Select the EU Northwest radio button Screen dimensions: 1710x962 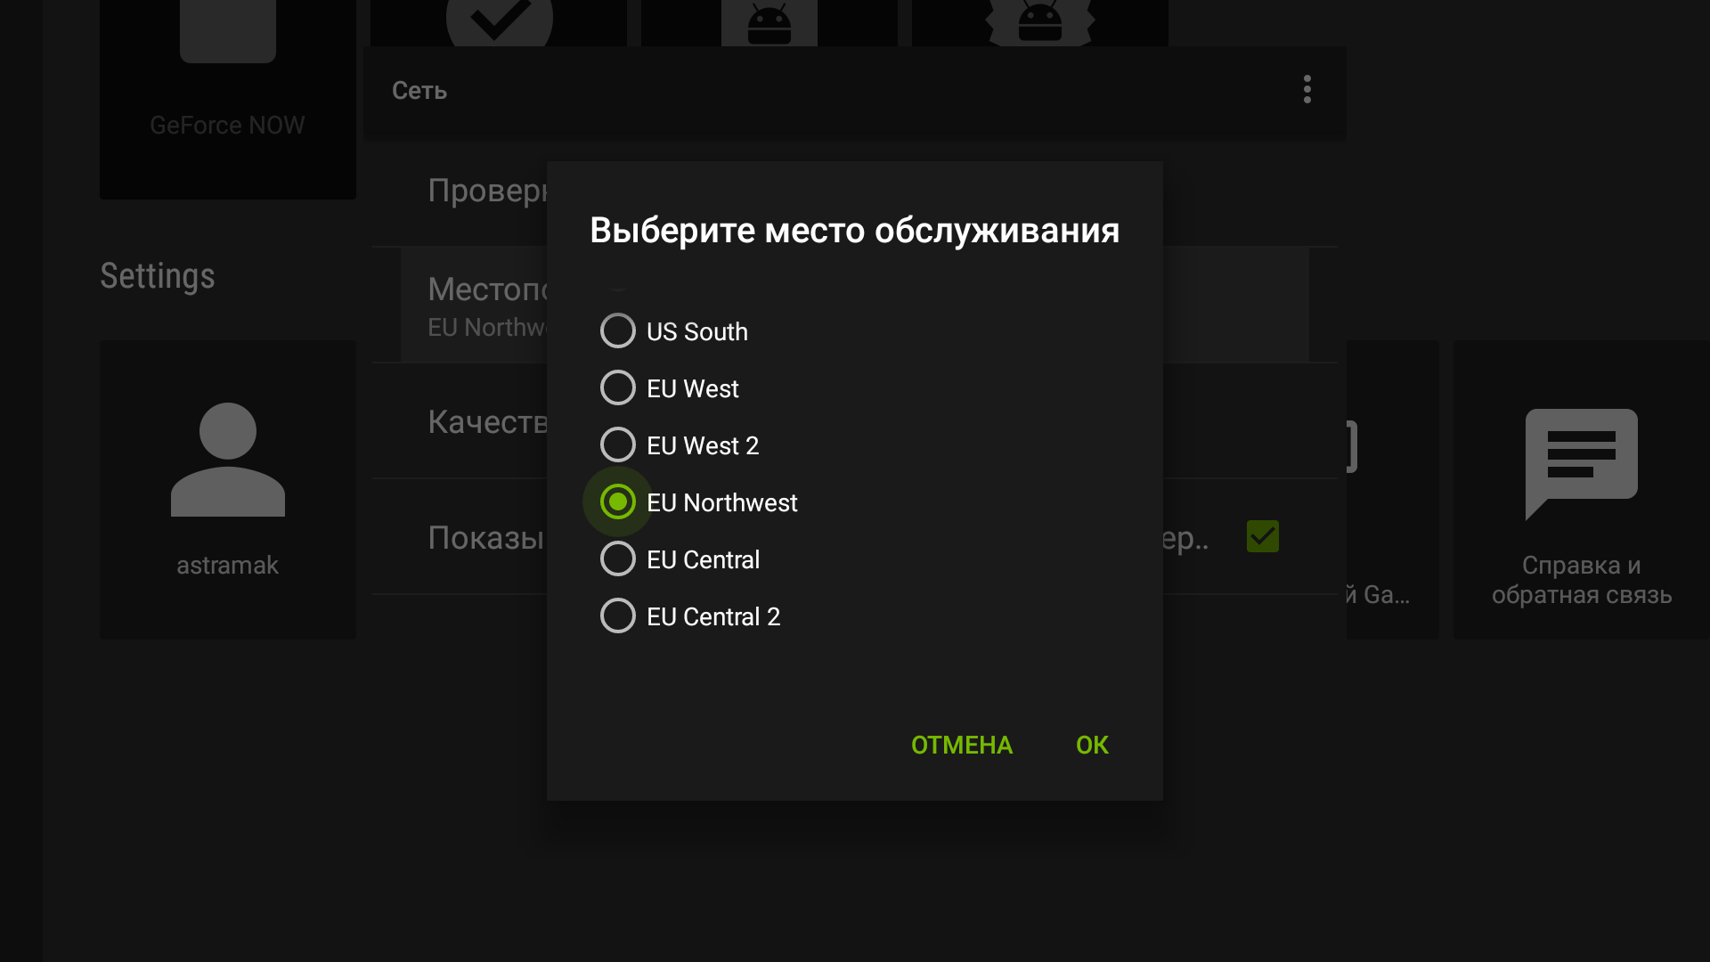[618, 501]
